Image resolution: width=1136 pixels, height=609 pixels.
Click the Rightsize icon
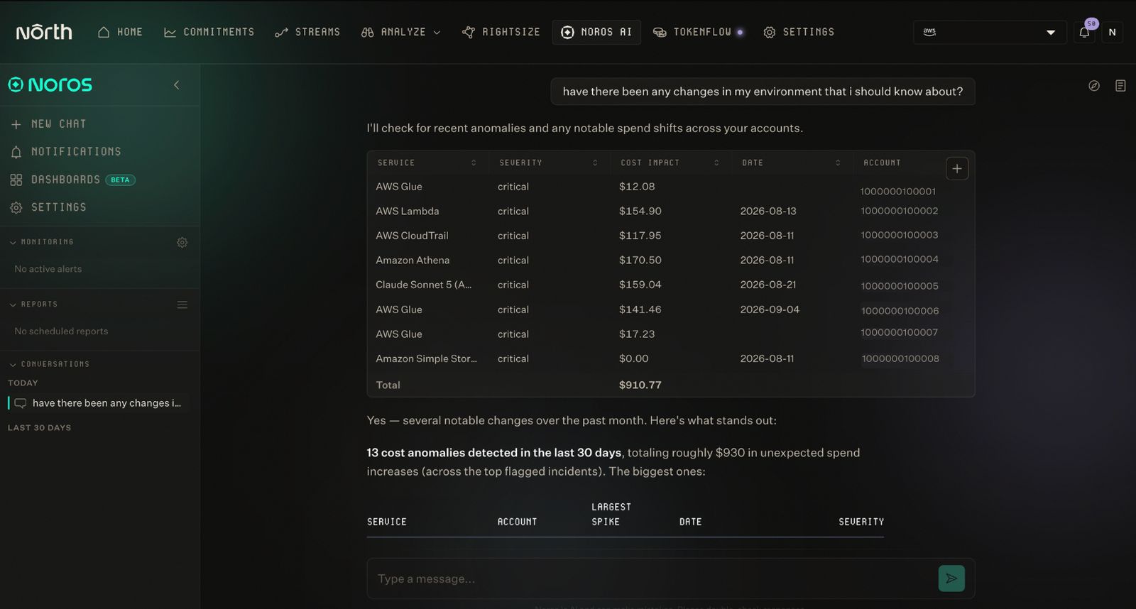click(468, 33)
